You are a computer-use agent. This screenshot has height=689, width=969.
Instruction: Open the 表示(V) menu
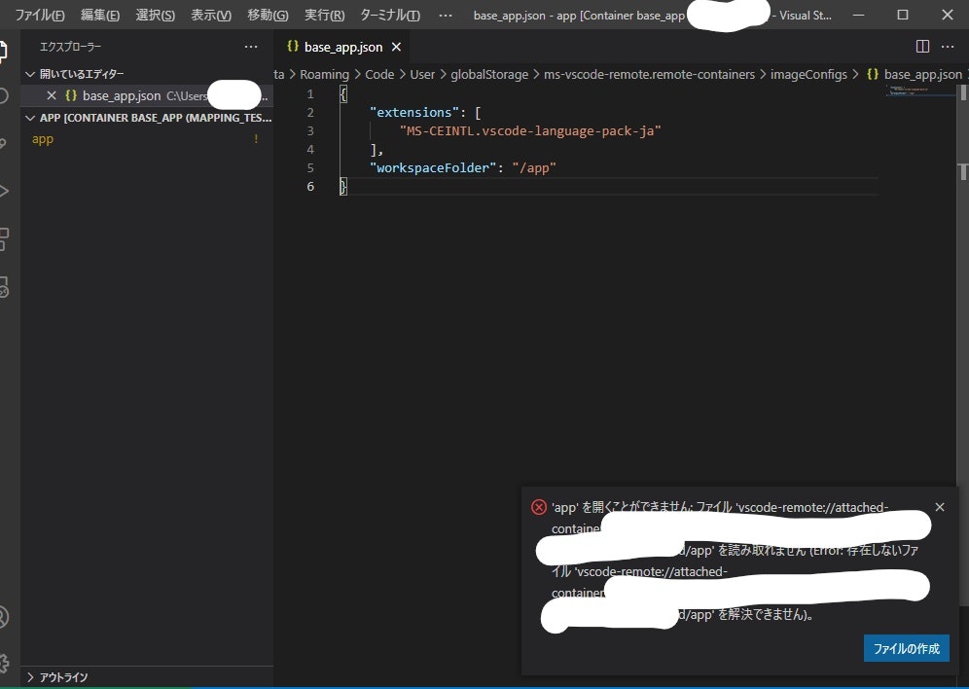click(211, 15)
